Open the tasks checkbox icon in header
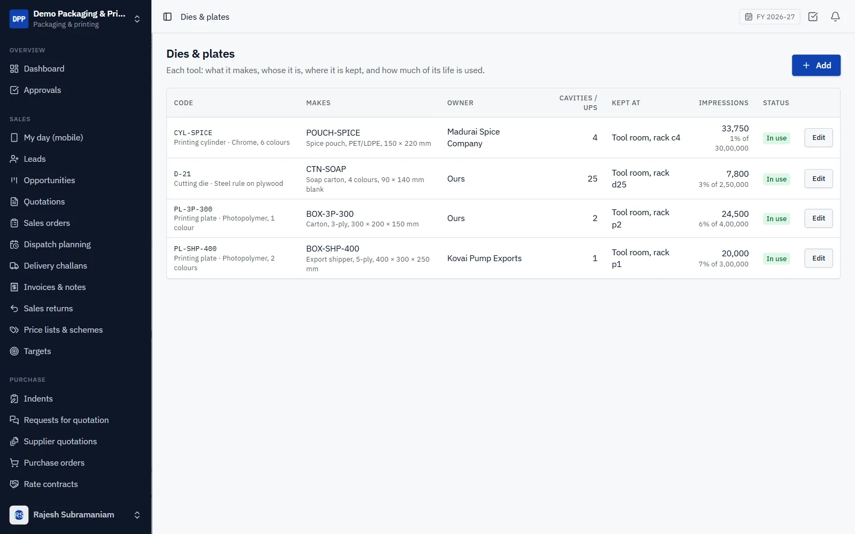Screen dimensions: 855x534 (813, 17)
